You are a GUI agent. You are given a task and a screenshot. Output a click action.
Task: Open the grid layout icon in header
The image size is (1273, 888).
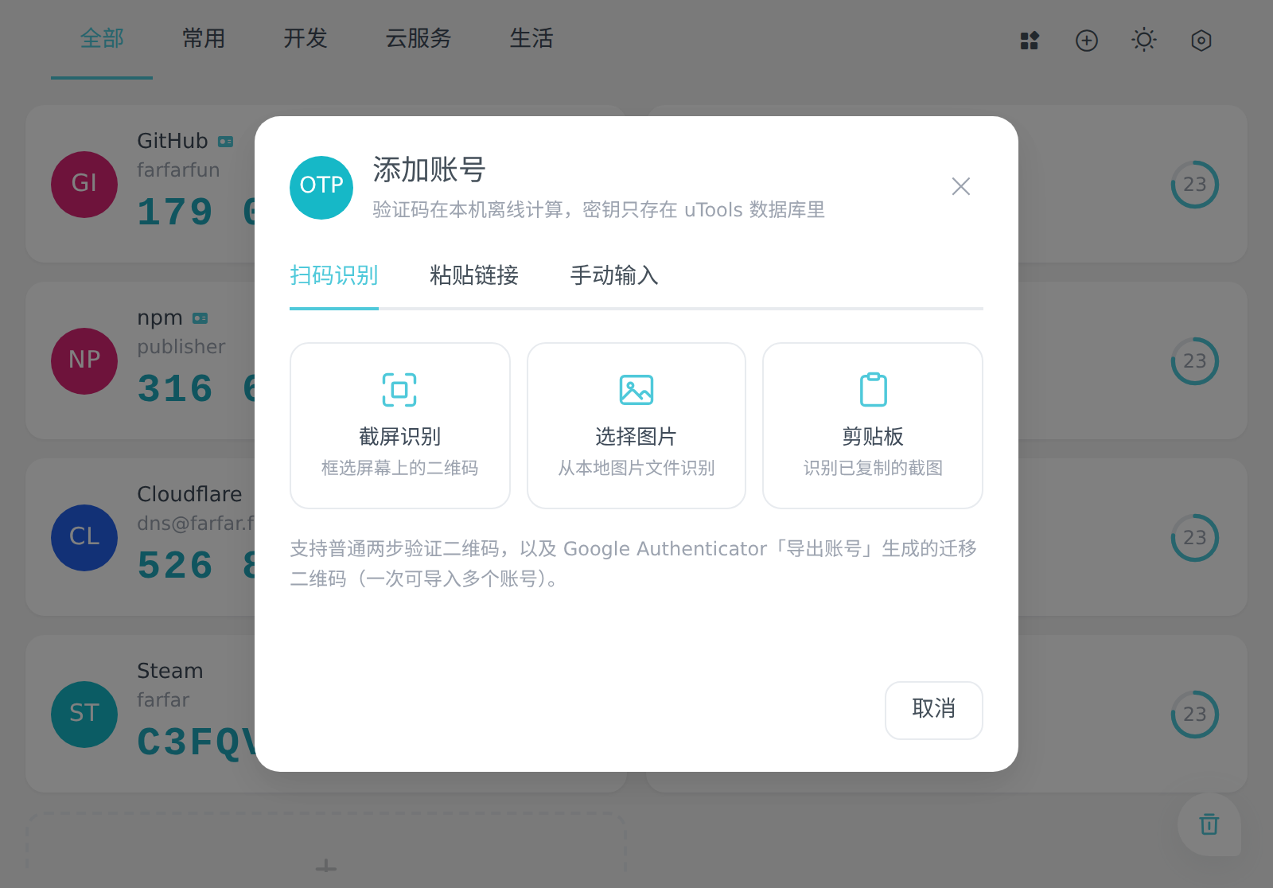(x=1030, y=41)
